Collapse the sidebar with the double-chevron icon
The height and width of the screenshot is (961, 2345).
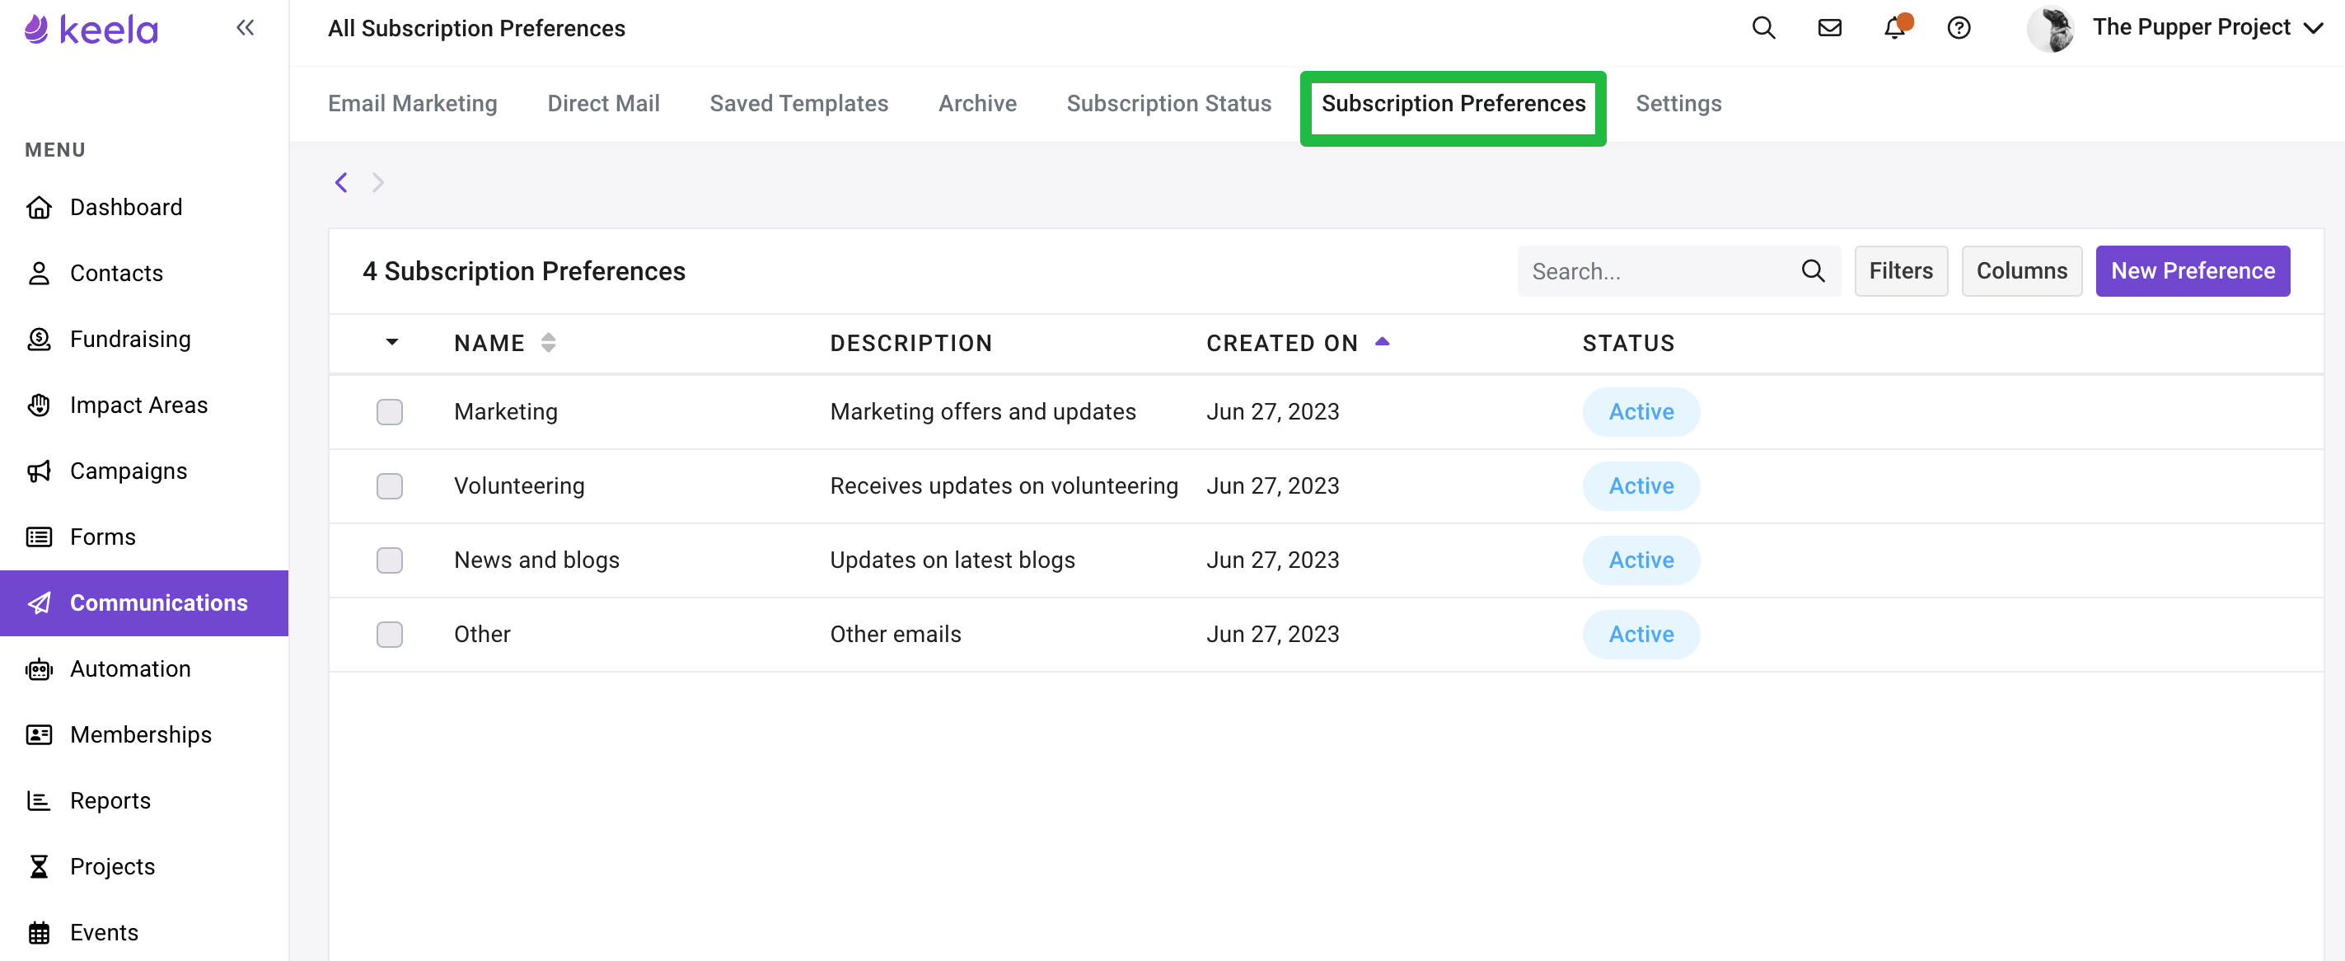(x=245, y=28)
